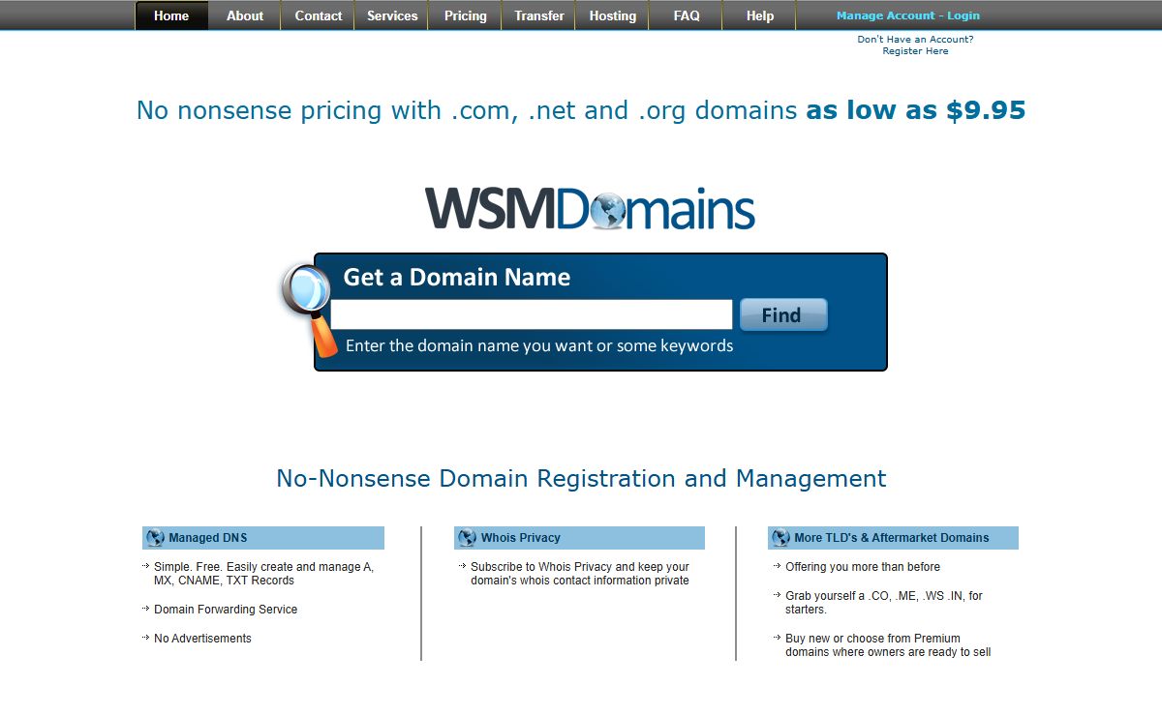Click the Managed DNS heading

[208, 538]
